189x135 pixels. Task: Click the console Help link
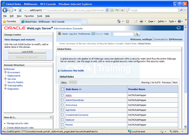tap(106, 34)
